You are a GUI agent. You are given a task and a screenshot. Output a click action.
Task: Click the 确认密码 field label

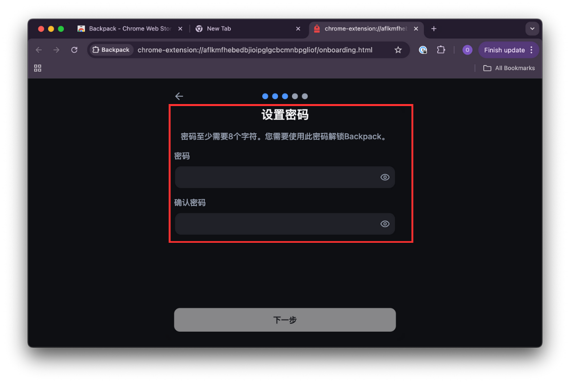tap(190, 203)
